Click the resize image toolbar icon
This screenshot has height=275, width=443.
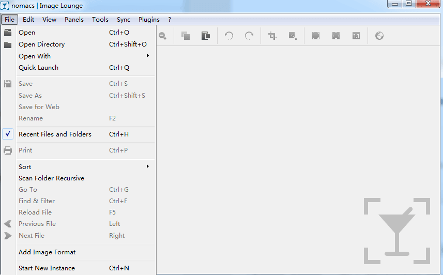click(x=293, y=36)
